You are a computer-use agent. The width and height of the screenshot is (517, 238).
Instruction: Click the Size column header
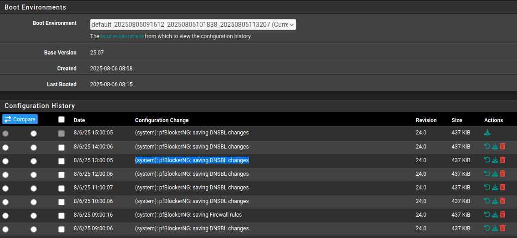tap(456, 120)
